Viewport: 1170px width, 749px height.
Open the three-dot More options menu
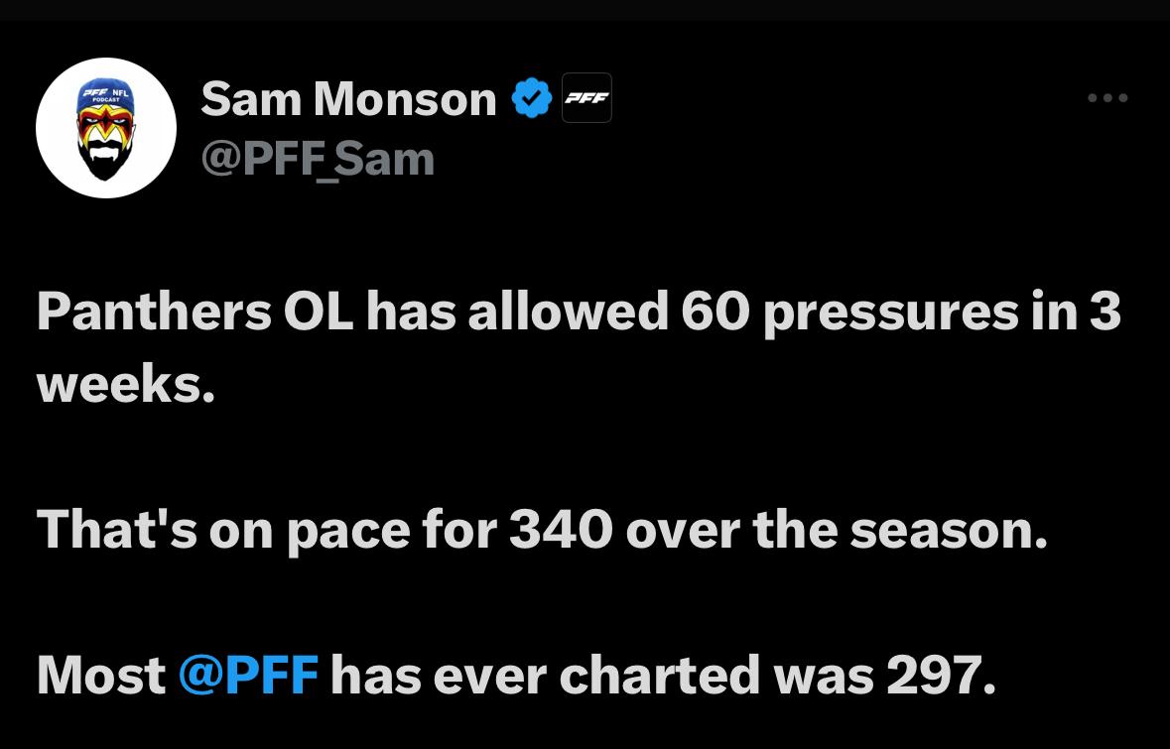(1107, 98)
